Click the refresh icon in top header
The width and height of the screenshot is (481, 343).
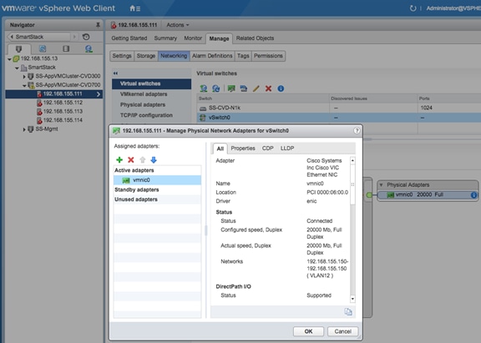click(x=413, y=8)
